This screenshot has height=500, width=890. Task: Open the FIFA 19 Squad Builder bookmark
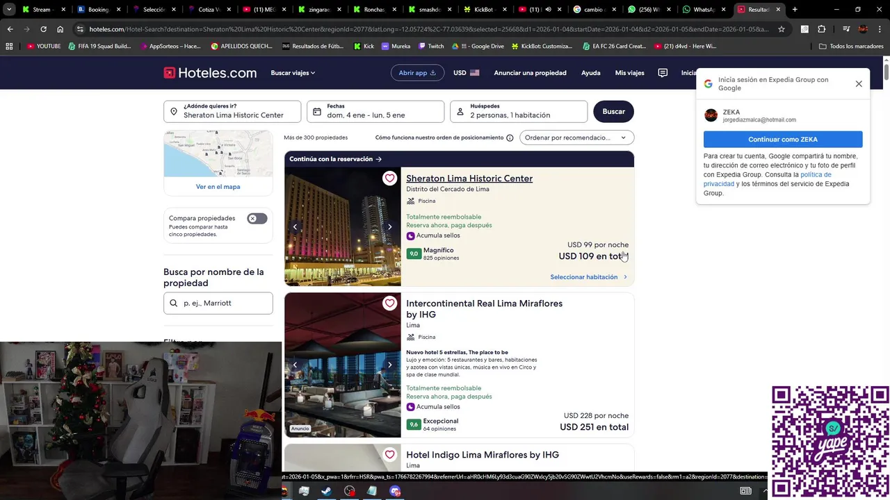[99, 46]
